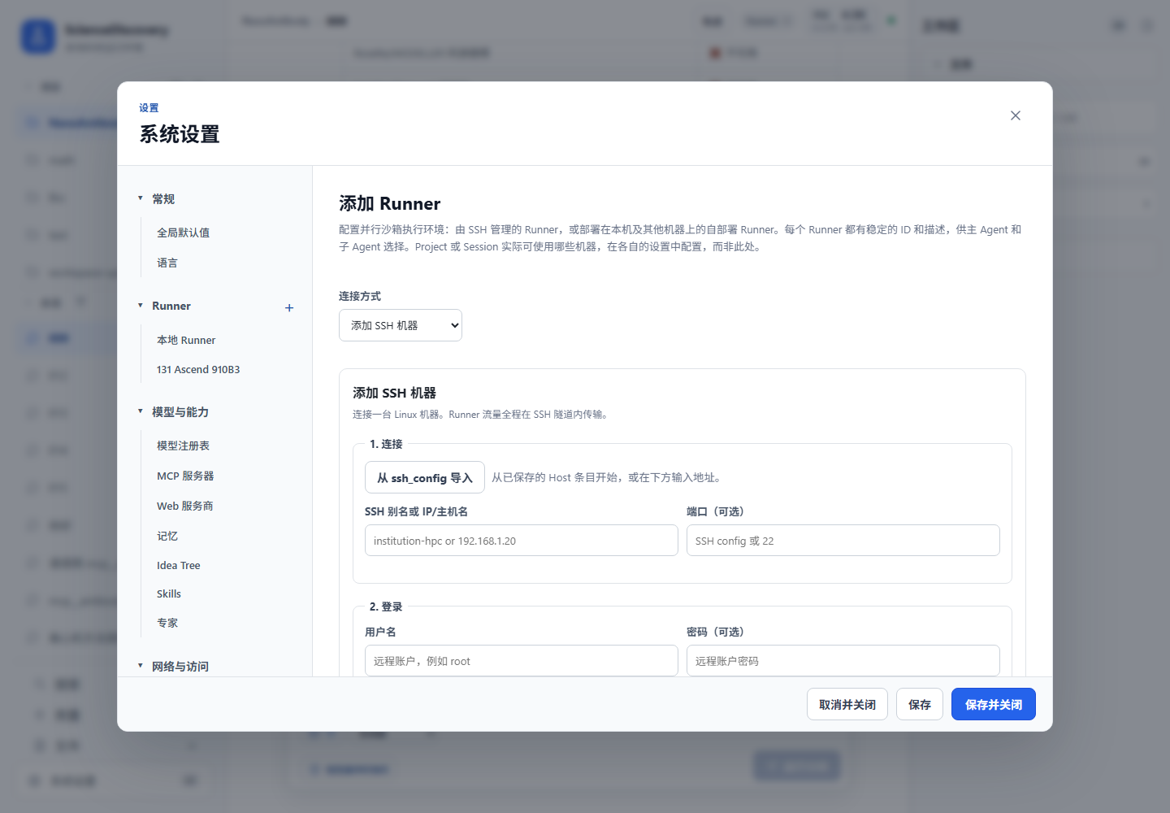Click the 从已保存的 Host 条目开始 hint text
The height and width of the screenshot is (813, 1170).
click(x=608, y=477)
